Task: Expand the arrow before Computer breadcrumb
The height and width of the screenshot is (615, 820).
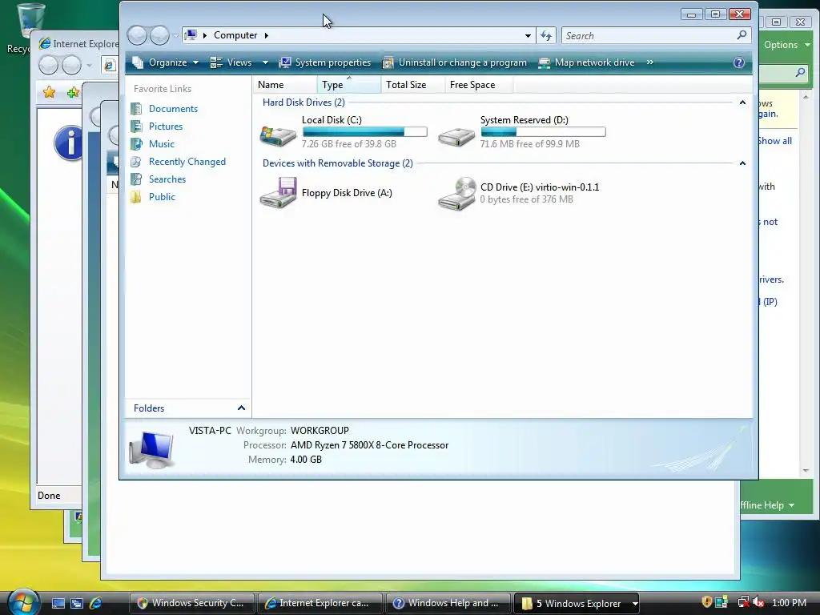Action: tap(204, 35)
